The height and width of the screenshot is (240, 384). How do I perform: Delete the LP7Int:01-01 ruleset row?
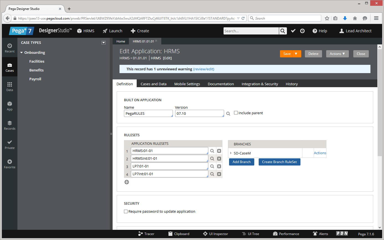219,174
